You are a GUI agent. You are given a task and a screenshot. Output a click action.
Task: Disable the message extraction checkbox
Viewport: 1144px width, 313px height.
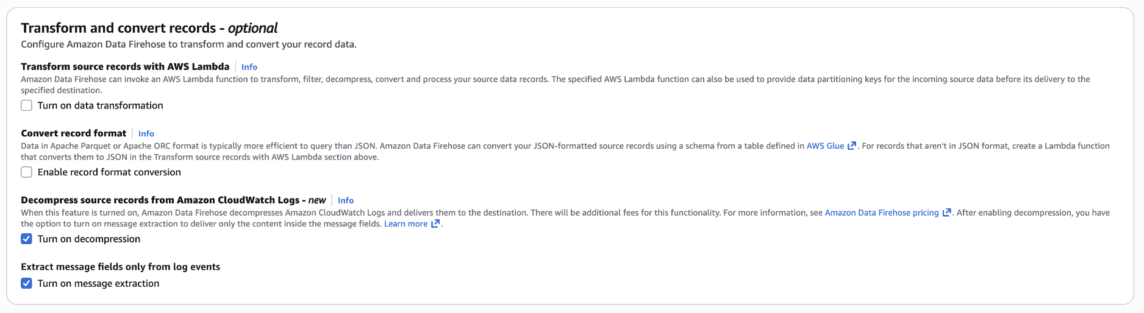[x=27, y=283]
